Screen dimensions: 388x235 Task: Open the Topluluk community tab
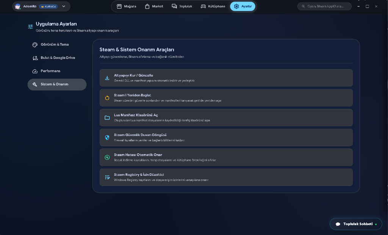click(x=182, y=6)
